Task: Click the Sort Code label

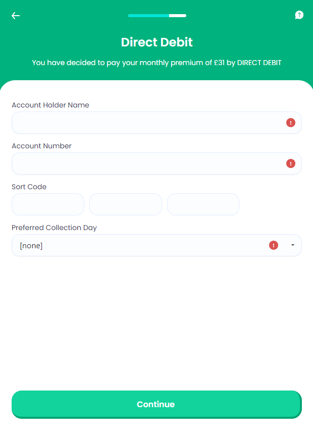Action: pyautogui.click(x=29, y=187)
